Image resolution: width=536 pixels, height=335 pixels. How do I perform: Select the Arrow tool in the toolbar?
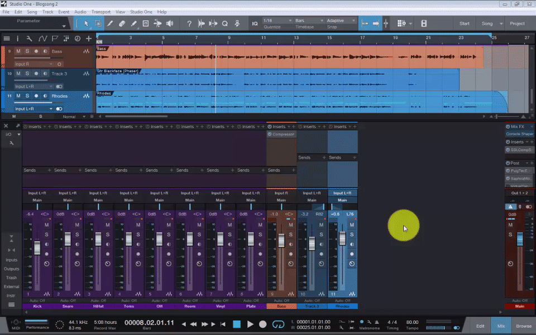[x=87, y=23]
